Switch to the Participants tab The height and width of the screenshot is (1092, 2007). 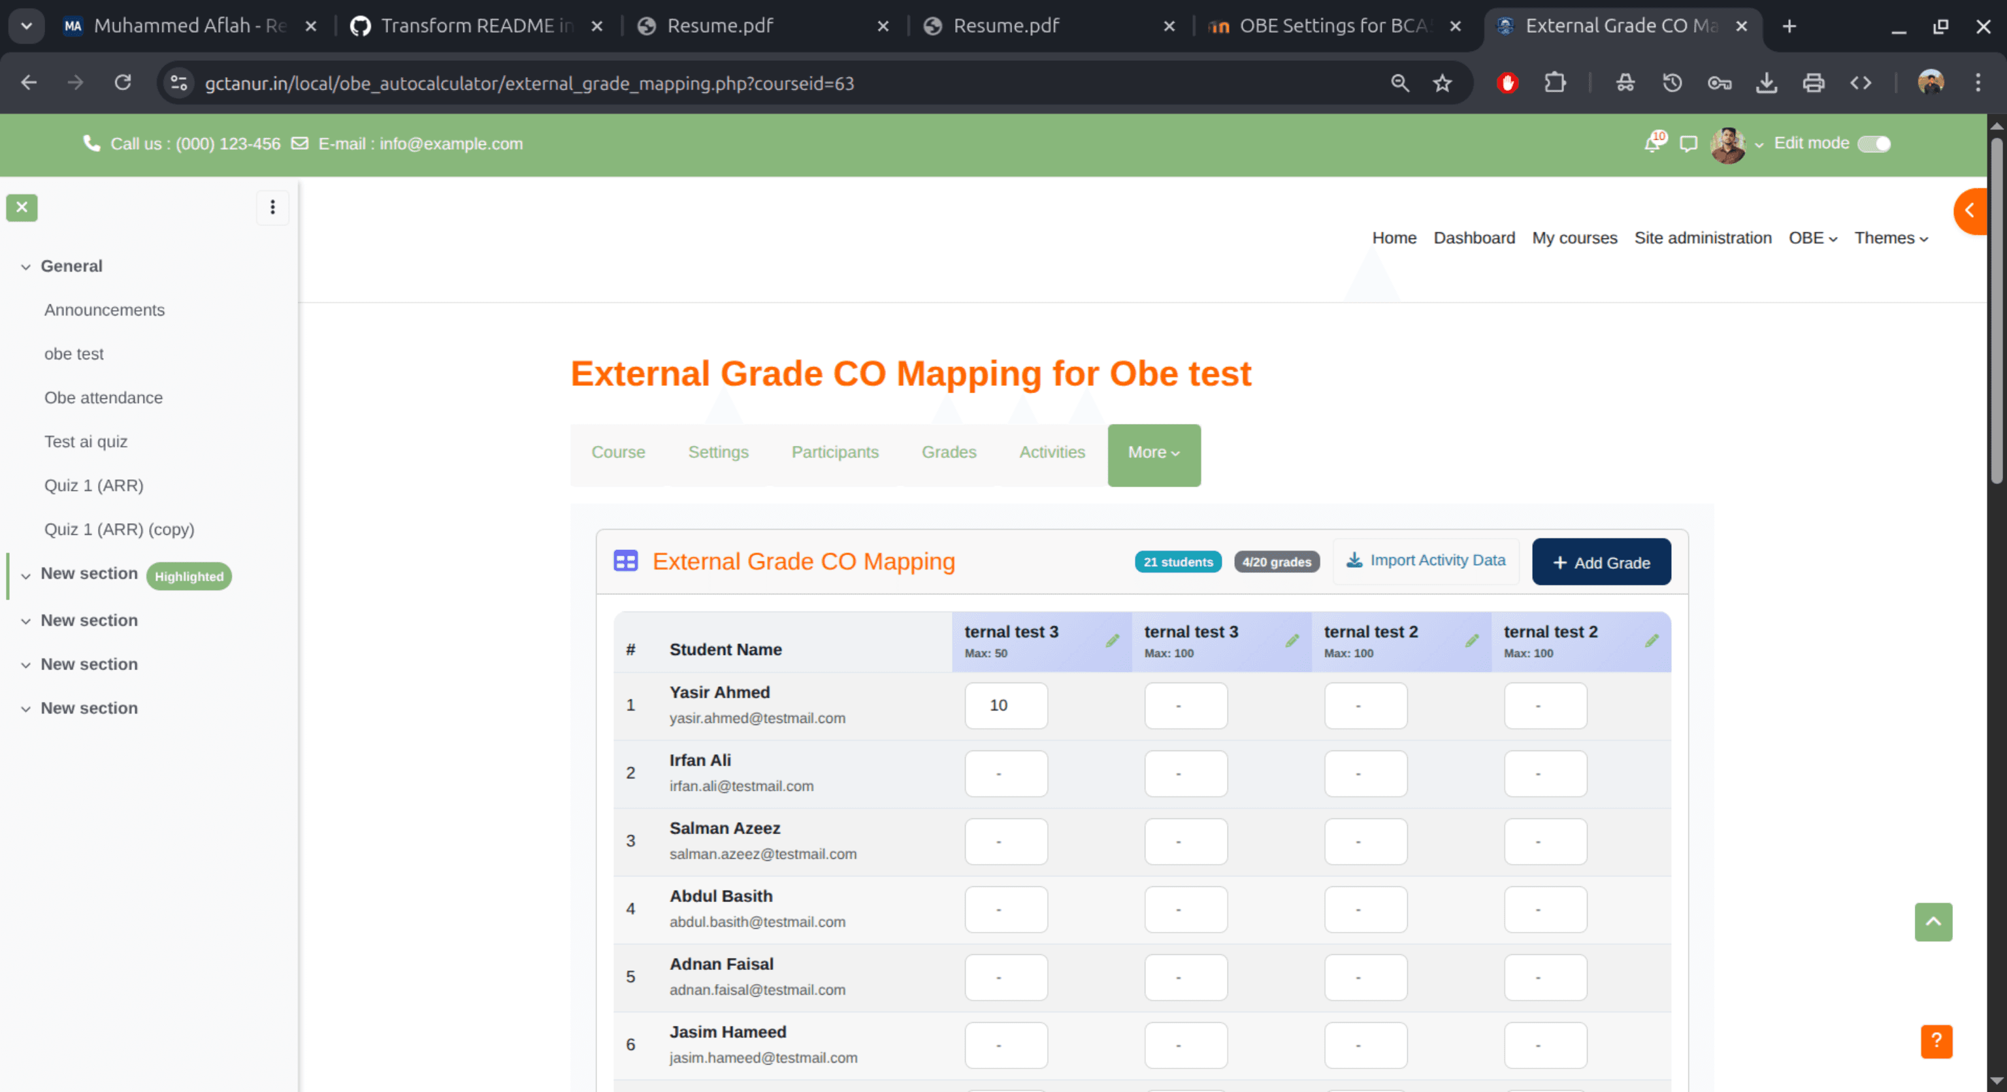click(x=834, y=452)
